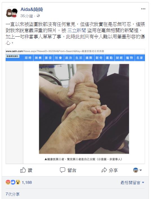Open the Aida&綺綺 page name link
Viewport: 152px width, 199px height.
(x=32, y=9)
